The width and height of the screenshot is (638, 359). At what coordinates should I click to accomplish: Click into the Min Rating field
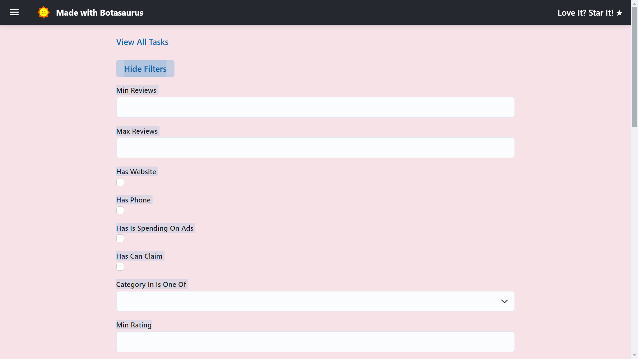pos(315,342)
